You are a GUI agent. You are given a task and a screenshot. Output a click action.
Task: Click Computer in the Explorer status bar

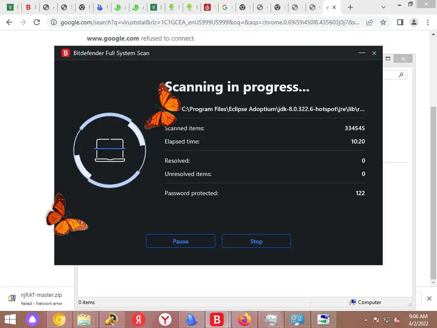coord(366,302)
